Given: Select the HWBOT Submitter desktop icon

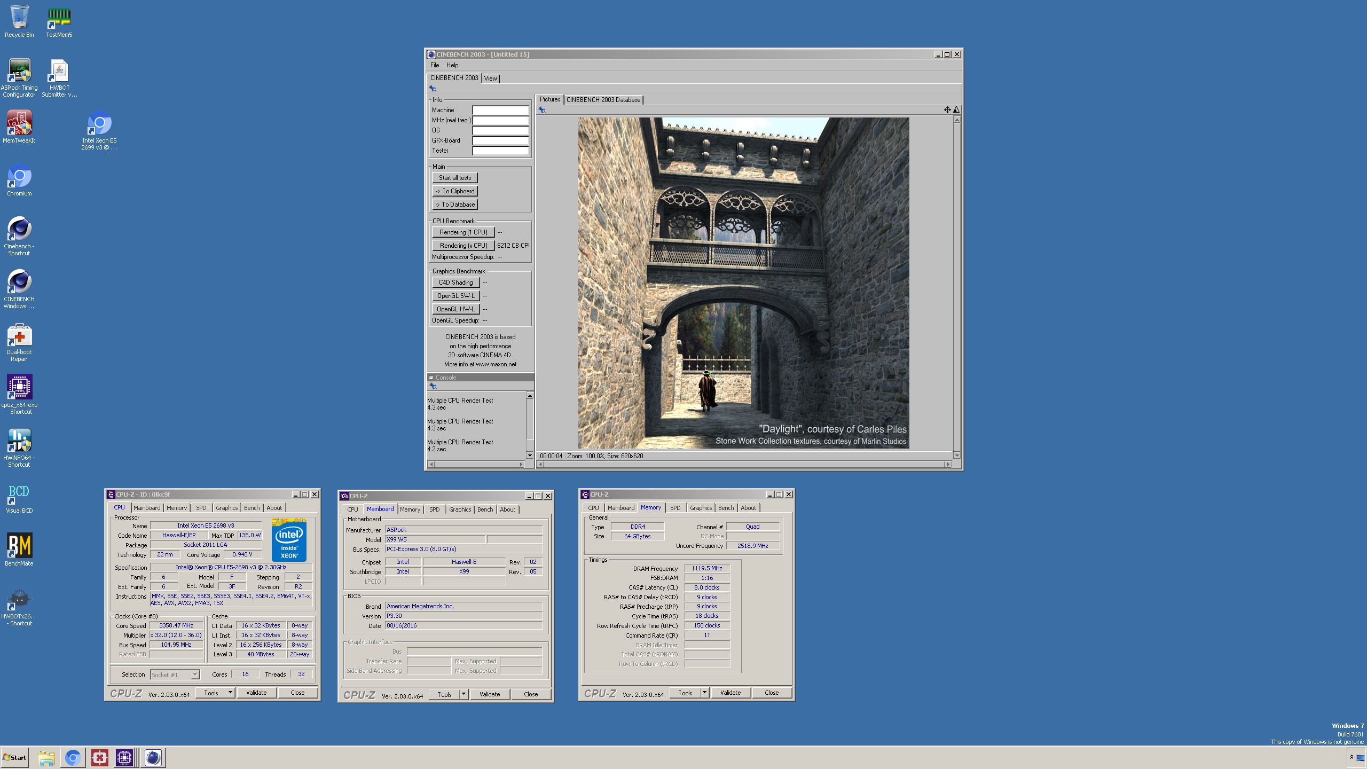Looking at the screenshot, I should pyautogui.click(x=59, y=78).
